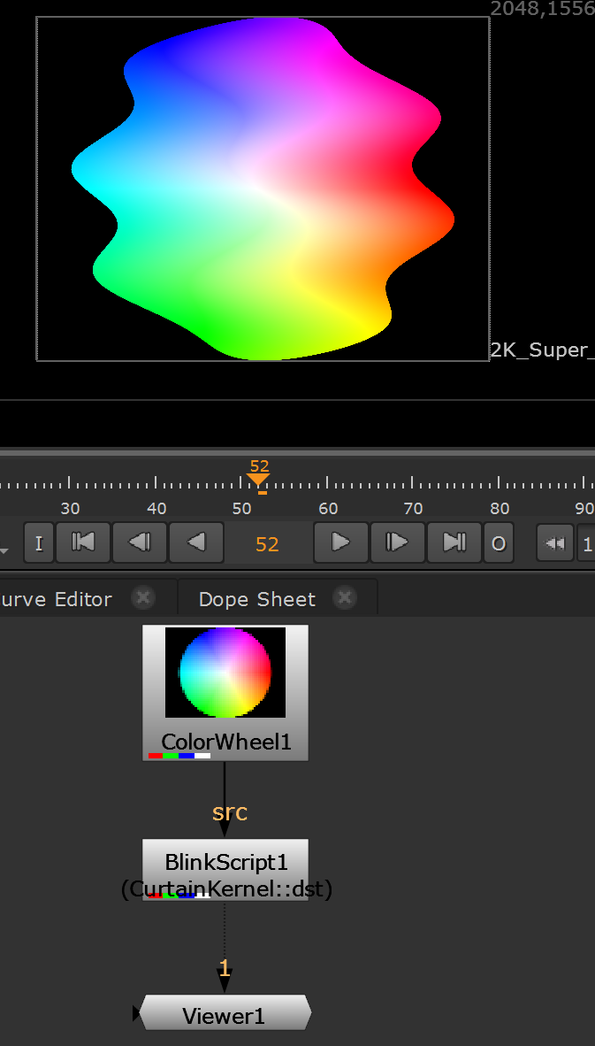Click the playhead marker at frame 52
The height and width of the screenshot is (1046, 595).
coord(258,478)
